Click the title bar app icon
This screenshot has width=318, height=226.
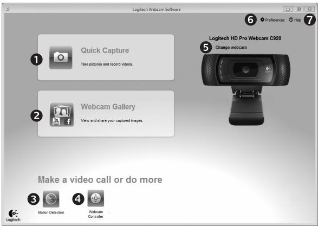click(x=8, y=9)
